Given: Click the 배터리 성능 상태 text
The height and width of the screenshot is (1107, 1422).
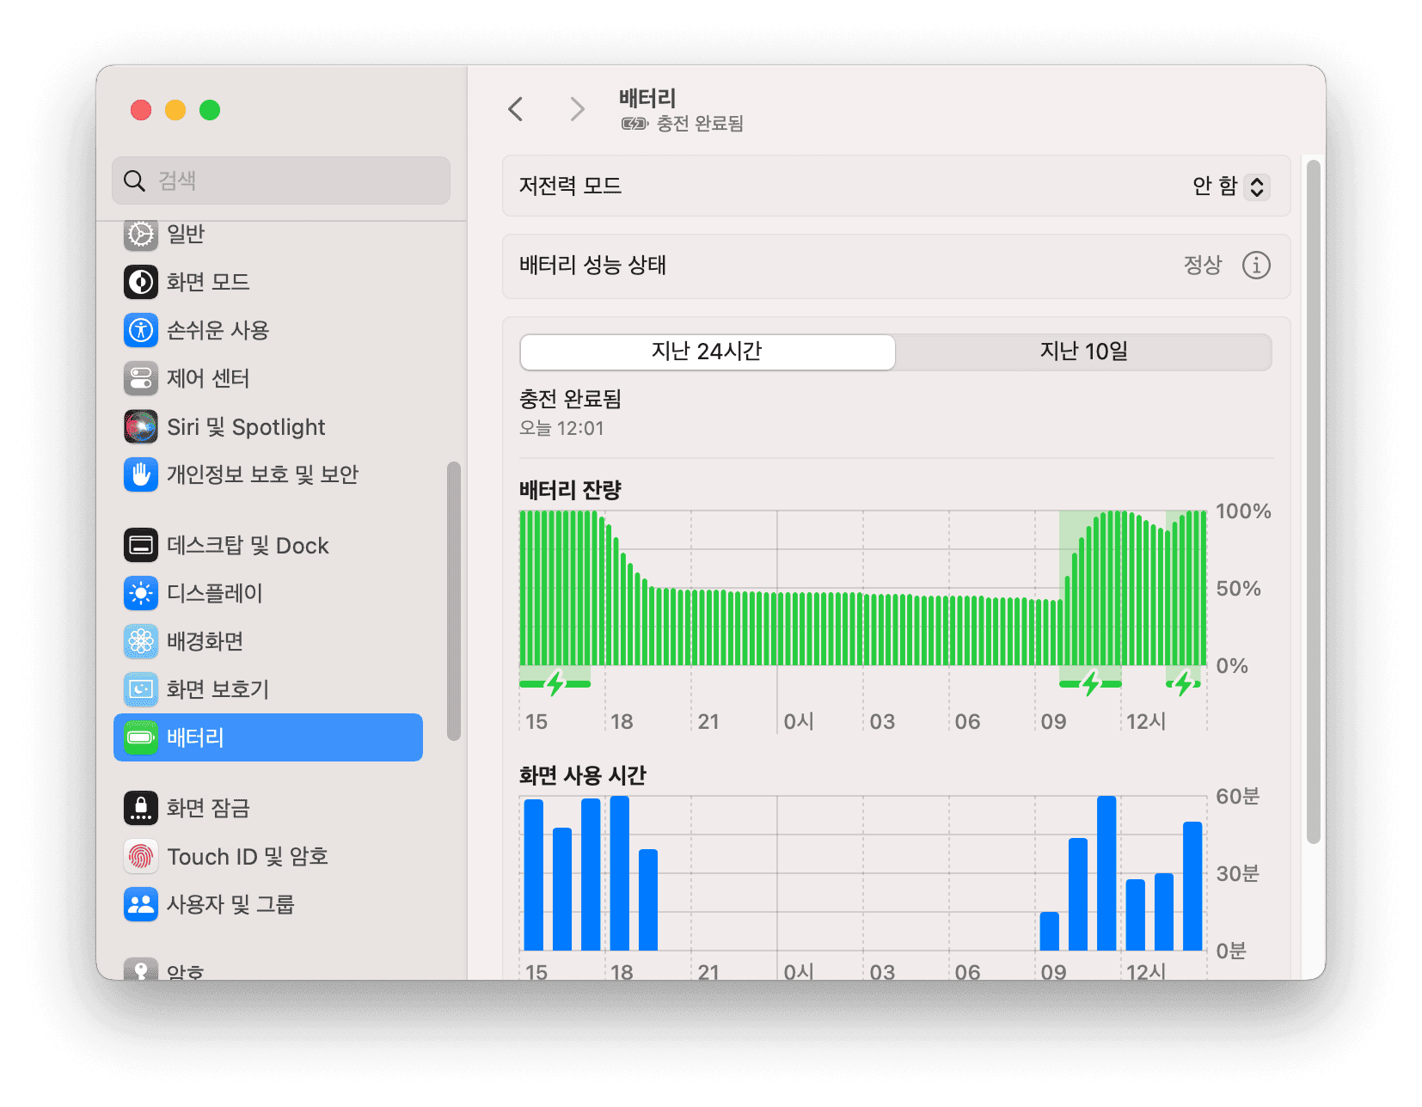Looking at the screenshot, I should click(x=592, y=266).
